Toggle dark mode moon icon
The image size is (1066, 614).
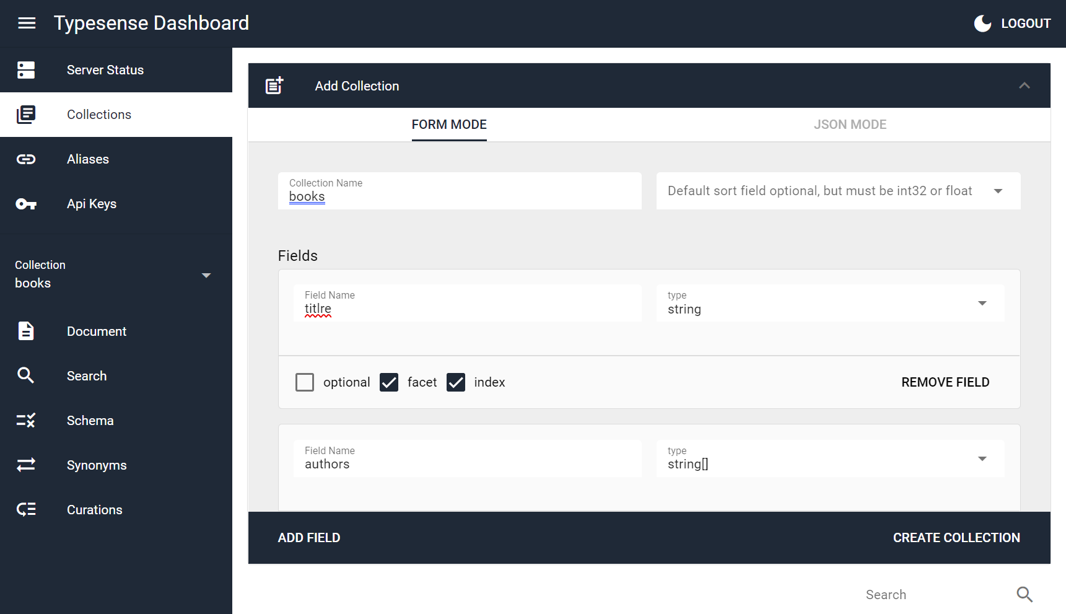pos(982,24)
